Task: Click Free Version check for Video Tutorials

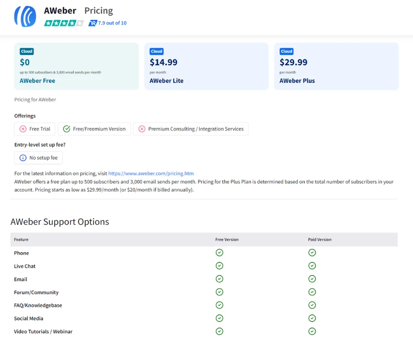Action: pos(220,331)
